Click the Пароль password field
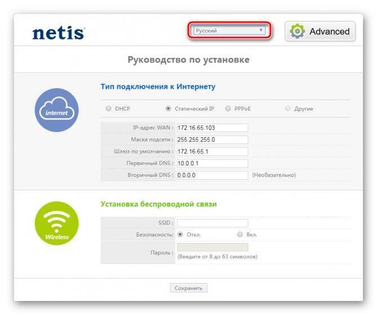Image resolution: width=377 pixels, height=315 pixels. point(212,247)
